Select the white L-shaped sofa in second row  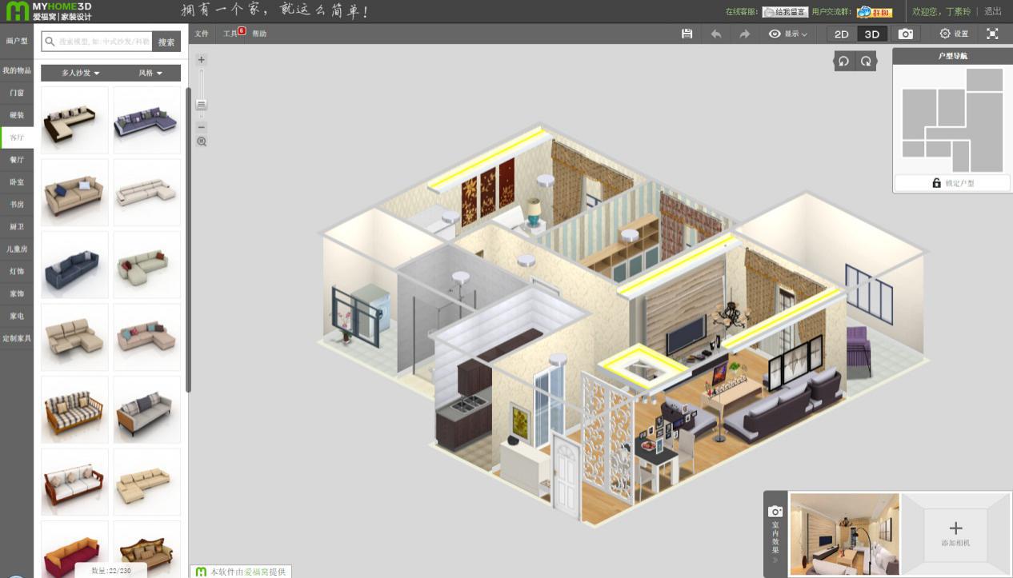tap(147, 192)
